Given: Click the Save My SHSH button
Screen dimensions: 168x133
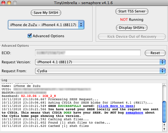Looking at the screenshot, I should pyautogui.click(x=46, y=13).
